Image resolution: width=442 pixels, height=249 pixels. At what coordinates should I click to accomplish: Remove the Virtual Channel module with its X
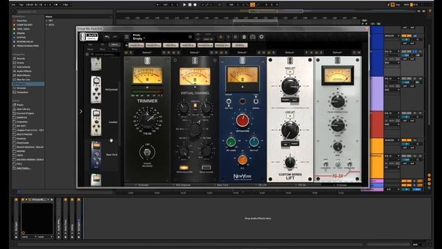pyautogui.click(x=216, y=53)
